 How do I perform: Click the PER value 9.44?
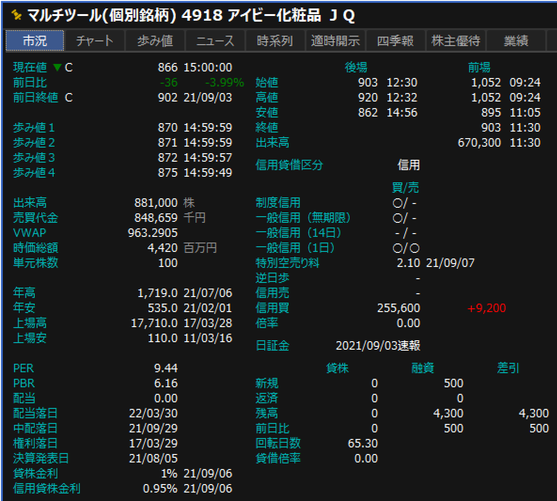tap(166, 368)
